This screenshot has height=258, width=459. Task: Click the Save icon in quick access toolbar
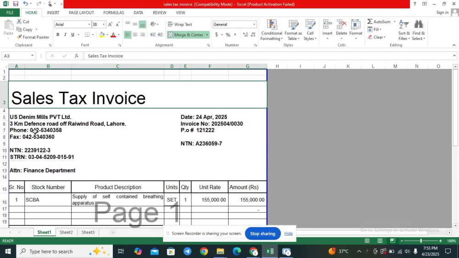[x=16, y=4]
